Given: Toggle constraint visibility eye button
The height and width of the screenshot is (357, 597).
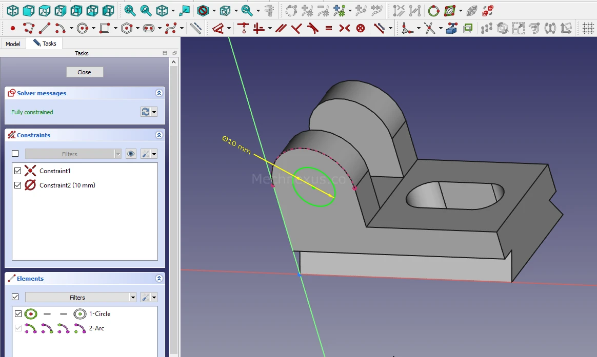Looking at the screenshot, I should coord(131,154).
